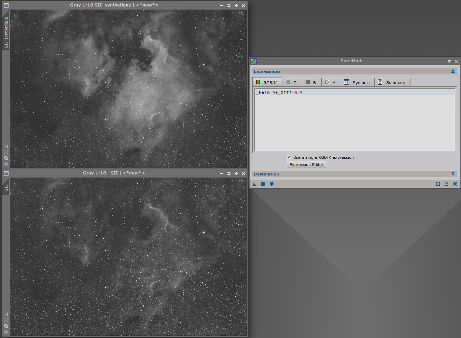This screenshot has height=338, width=461.
Task: Click concentric circles icon in SII_synthetique window
Action: pyautogui.click(x=6, y=164)
